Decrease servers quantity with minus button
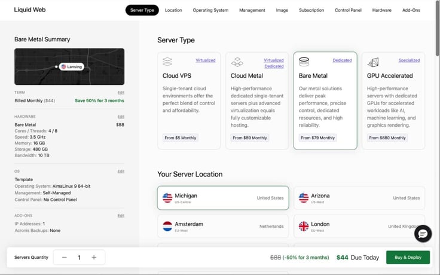The image size is (440, 275). (65, 257)
